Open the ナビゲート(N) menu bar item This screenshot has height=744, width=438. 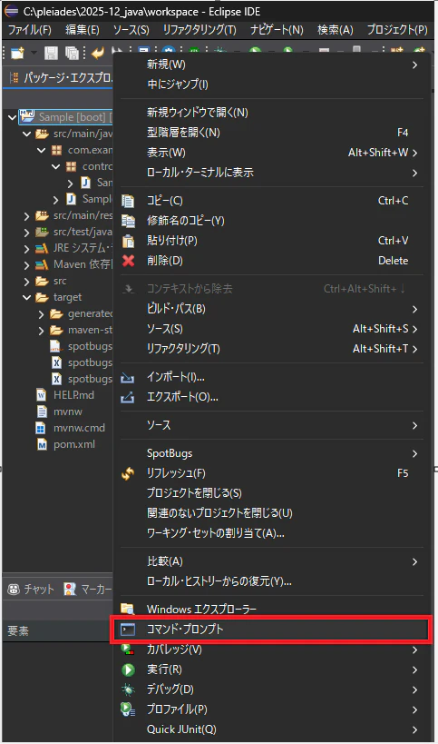click(x=277, y=30)
